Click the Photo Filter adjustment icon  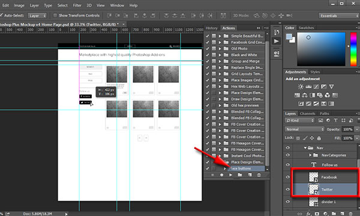pos(320,95)
